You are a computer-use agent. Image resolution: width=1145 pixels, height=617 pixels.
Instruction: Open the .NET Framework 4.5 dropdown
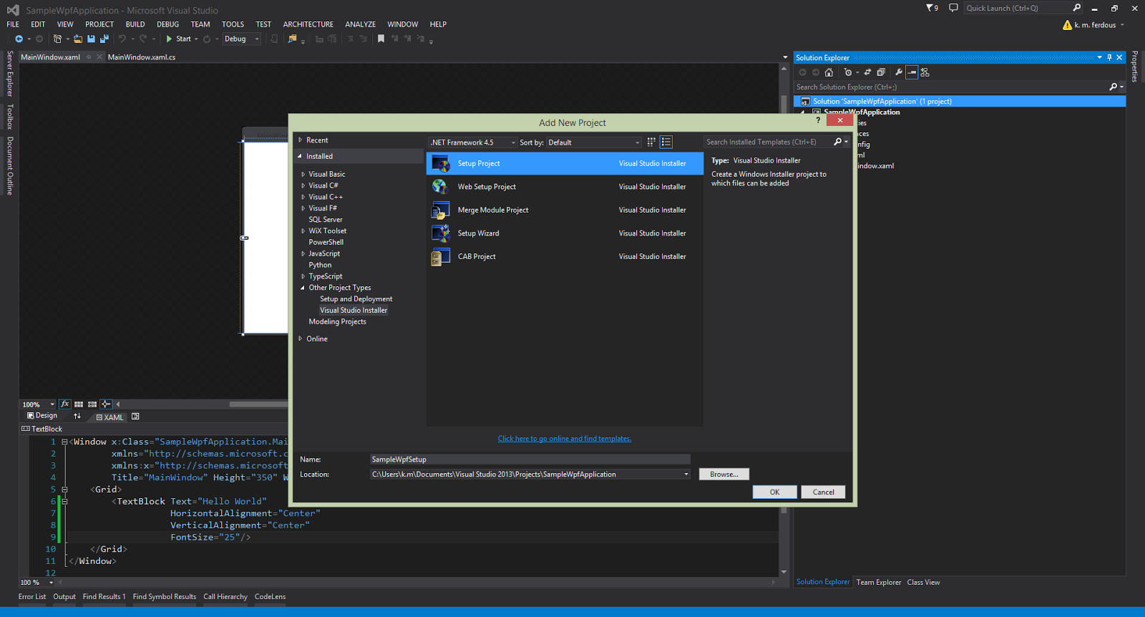473,142
